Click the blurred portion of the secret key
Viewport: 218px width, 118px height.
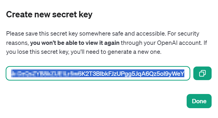point(45,73)
